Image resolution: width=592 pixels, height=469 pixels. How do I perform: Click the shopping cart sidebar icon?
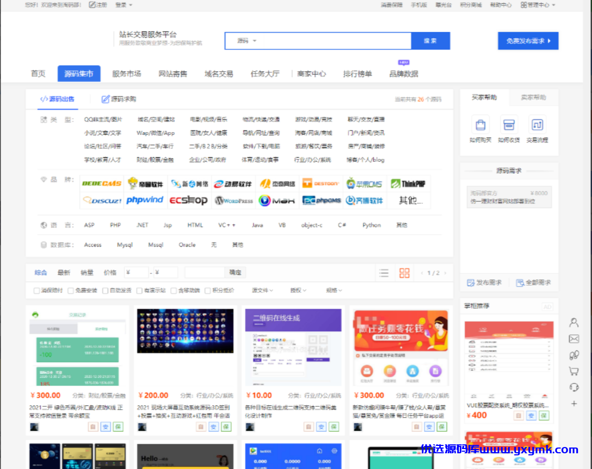point(574,372)
